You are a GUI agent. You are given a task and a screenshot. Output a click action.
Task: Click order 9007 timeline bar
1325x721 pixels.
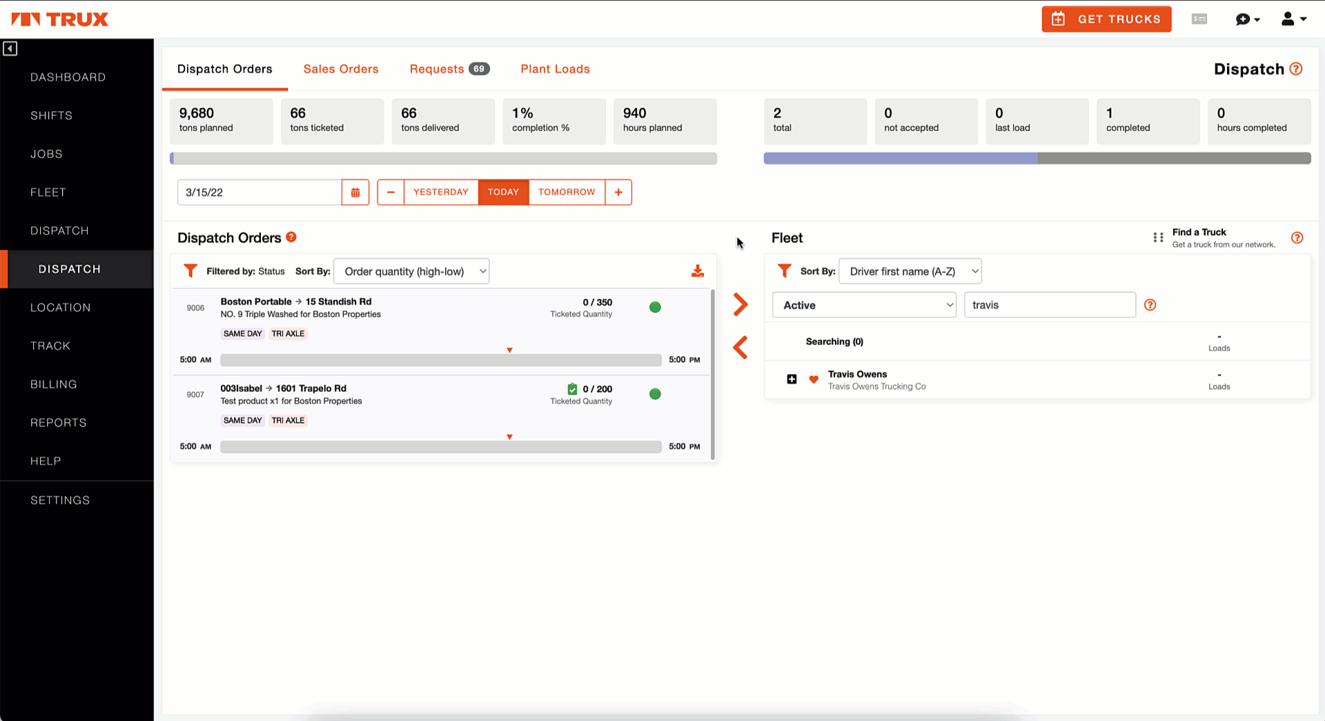point(441,447)
